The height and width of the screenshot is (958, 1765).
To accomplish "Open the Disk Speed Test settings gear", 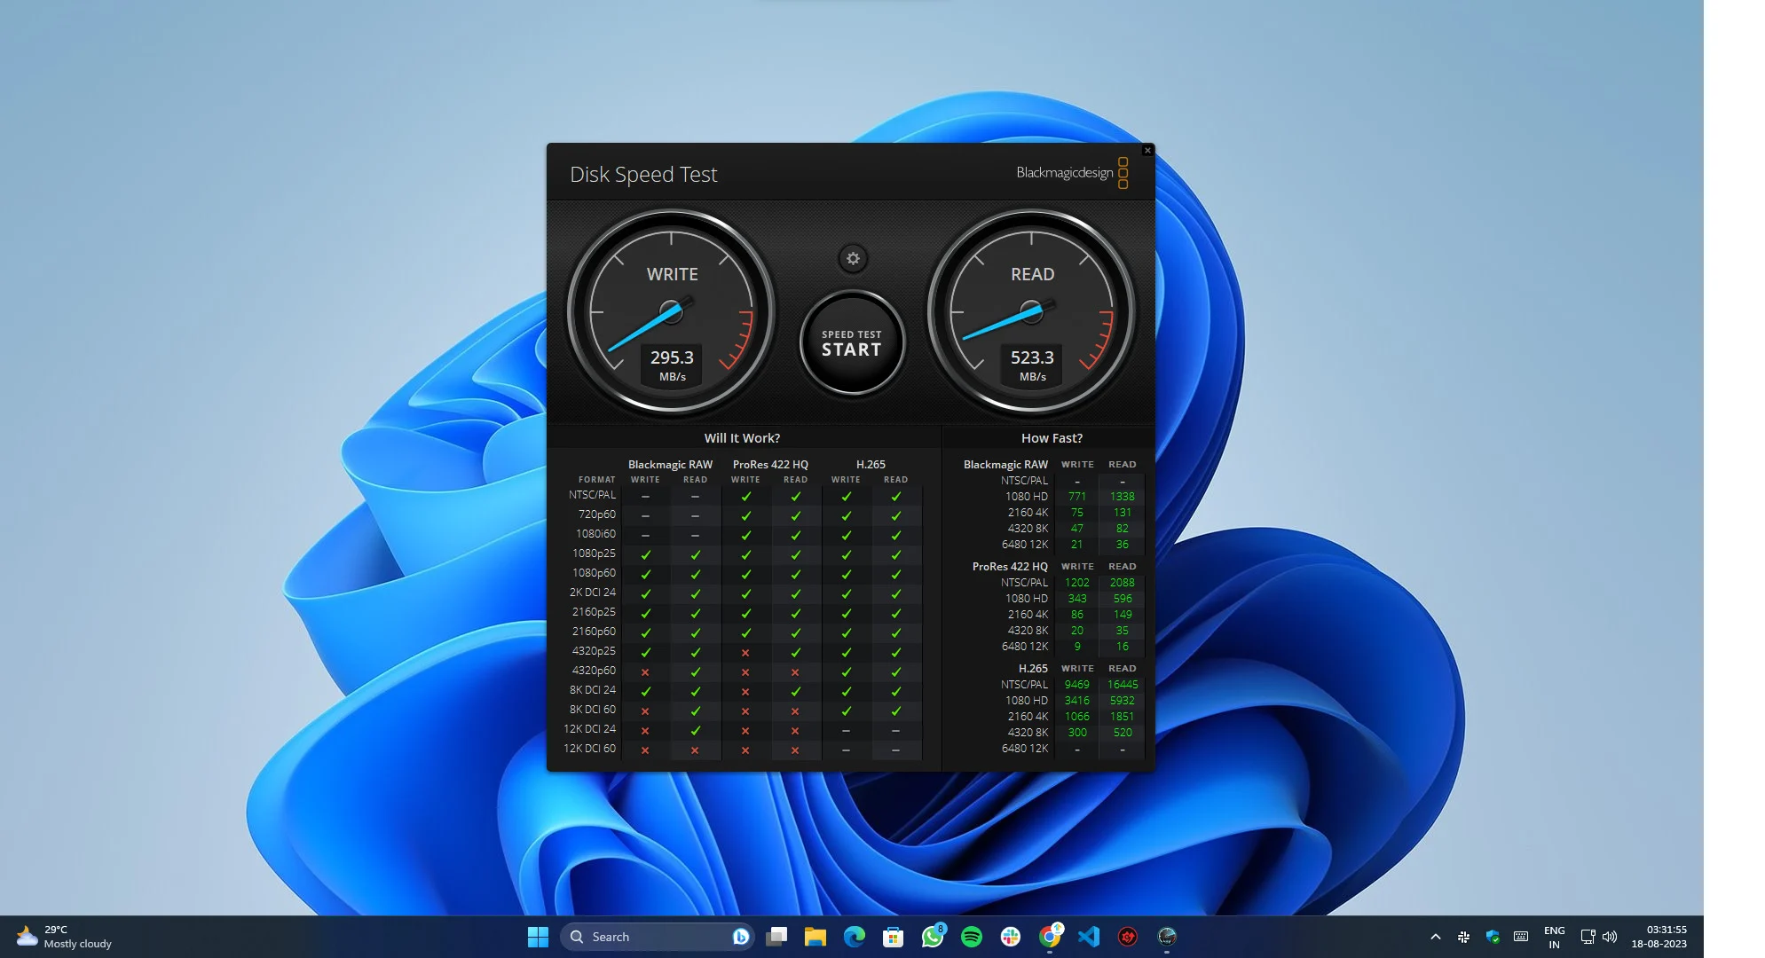I will 853,259.
